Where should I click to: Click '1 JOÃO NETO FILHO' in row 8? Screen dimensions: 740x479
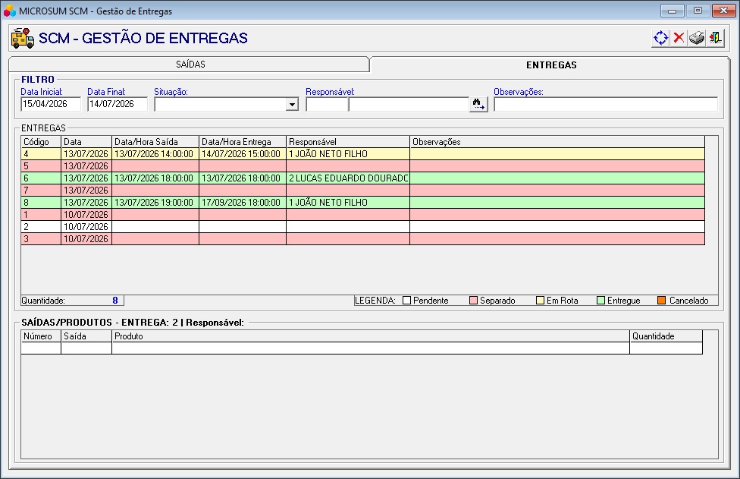pyautogui.click(x=348, y=203)
